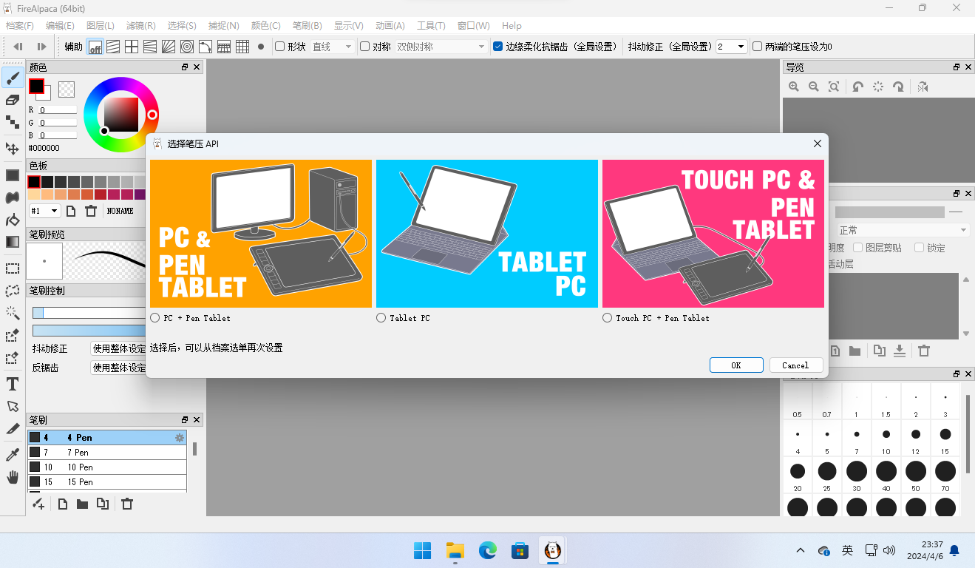Select the Brush tool in left toolbar
Screen dimensions: 975x568
click(13, 77)
